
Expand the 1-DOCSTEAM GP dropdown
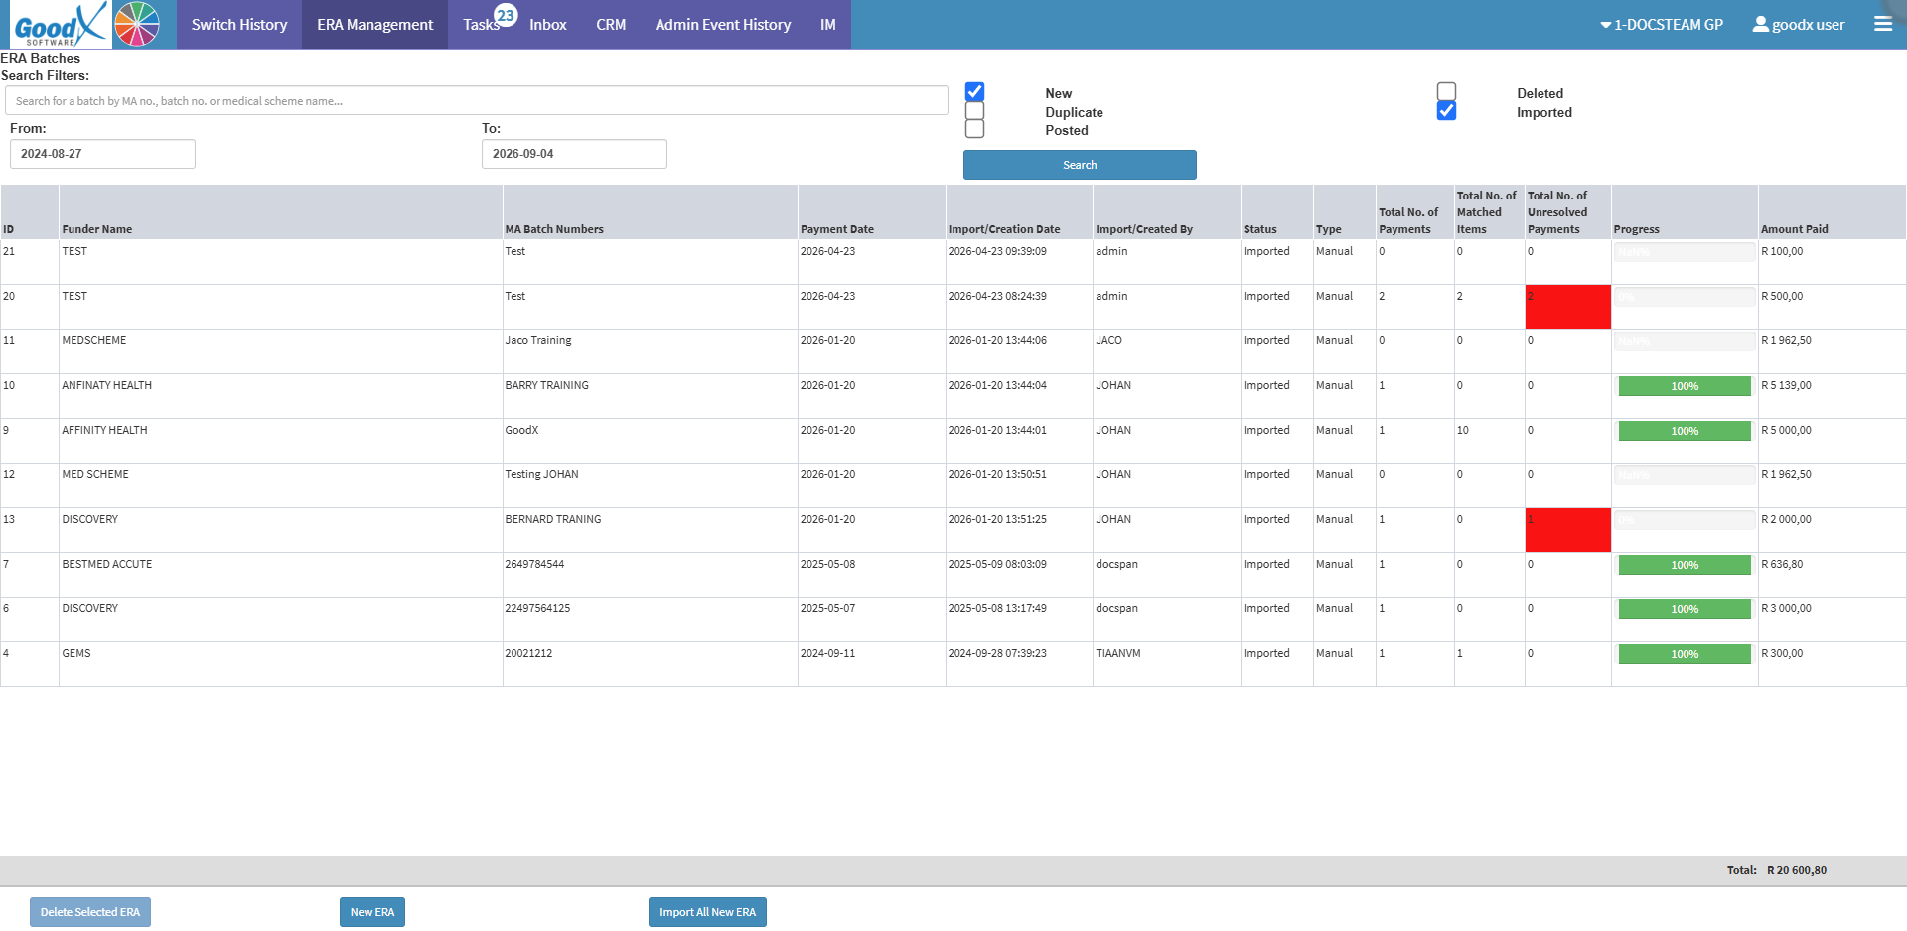pos(1662,24)
